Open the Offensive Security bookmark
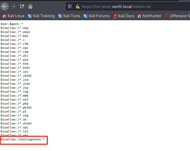The image size is (190, 151). [x=177, y=16]
